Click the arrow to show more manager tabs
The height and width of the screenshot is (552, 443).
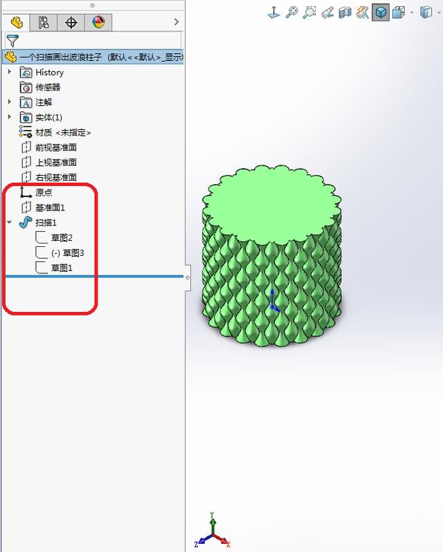177,22
